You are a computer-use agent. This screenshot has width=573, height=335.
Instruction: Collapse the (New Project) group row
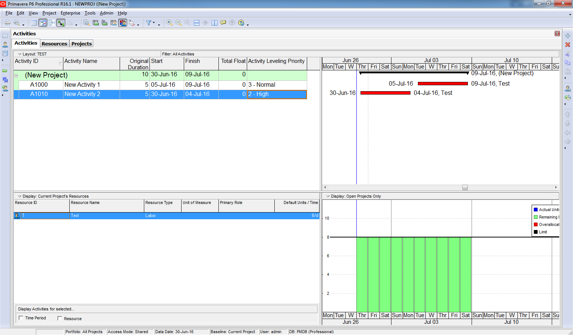pyautogui.click(x=16, y=76)
